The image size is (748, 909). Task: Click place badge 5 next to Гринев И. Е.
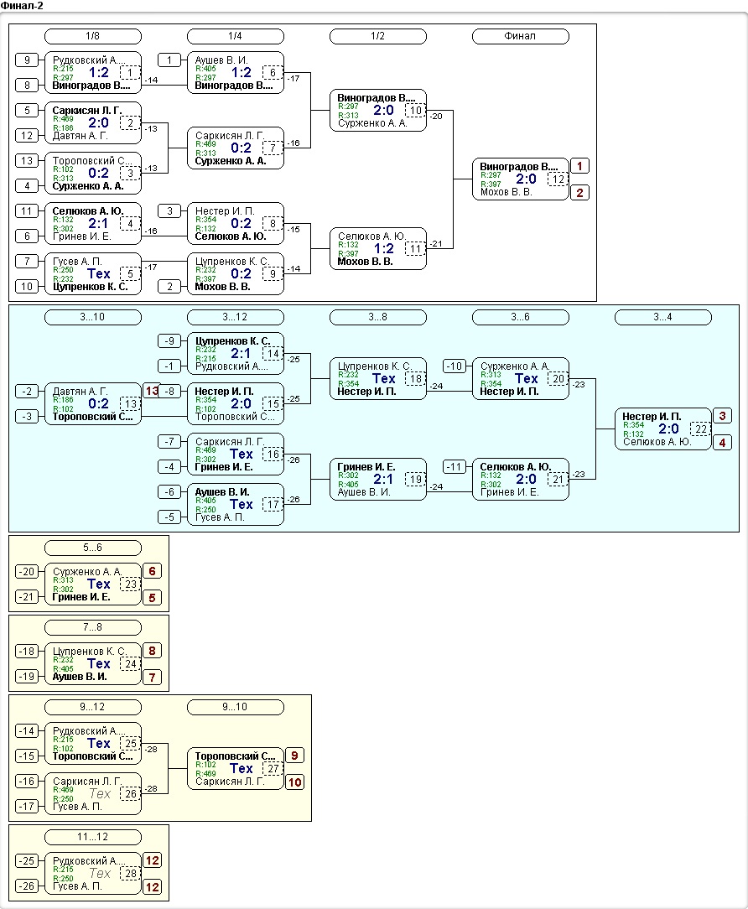click(x=152, y=598)
